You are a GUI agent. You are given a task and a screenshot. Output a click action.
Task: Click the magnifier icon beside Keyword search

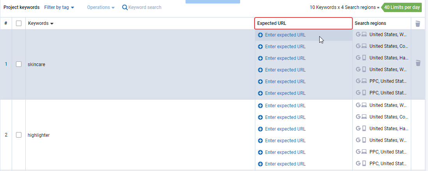point(125,7)
